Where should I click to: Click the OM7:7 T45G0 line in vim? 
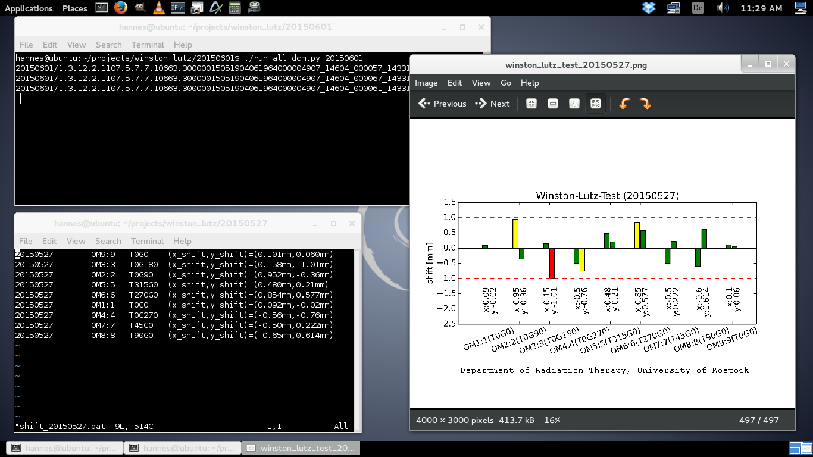pyautogui.click(x=174, y=325)
